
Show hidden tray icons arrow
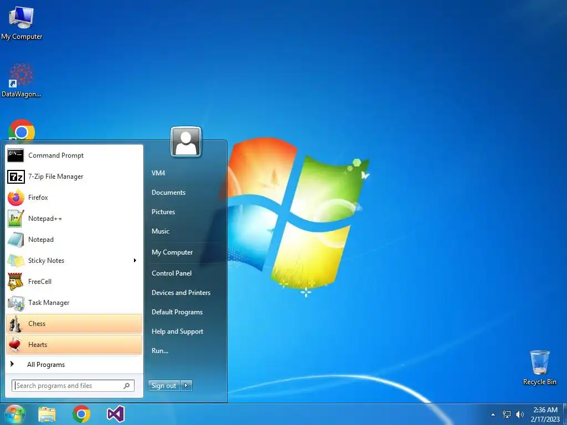click(x=493, y=414)
